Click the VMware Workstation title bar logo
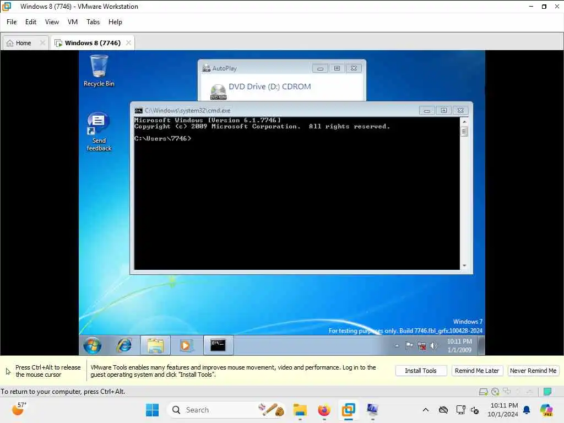This screenshot has width=564, height=423. point(7,7)
